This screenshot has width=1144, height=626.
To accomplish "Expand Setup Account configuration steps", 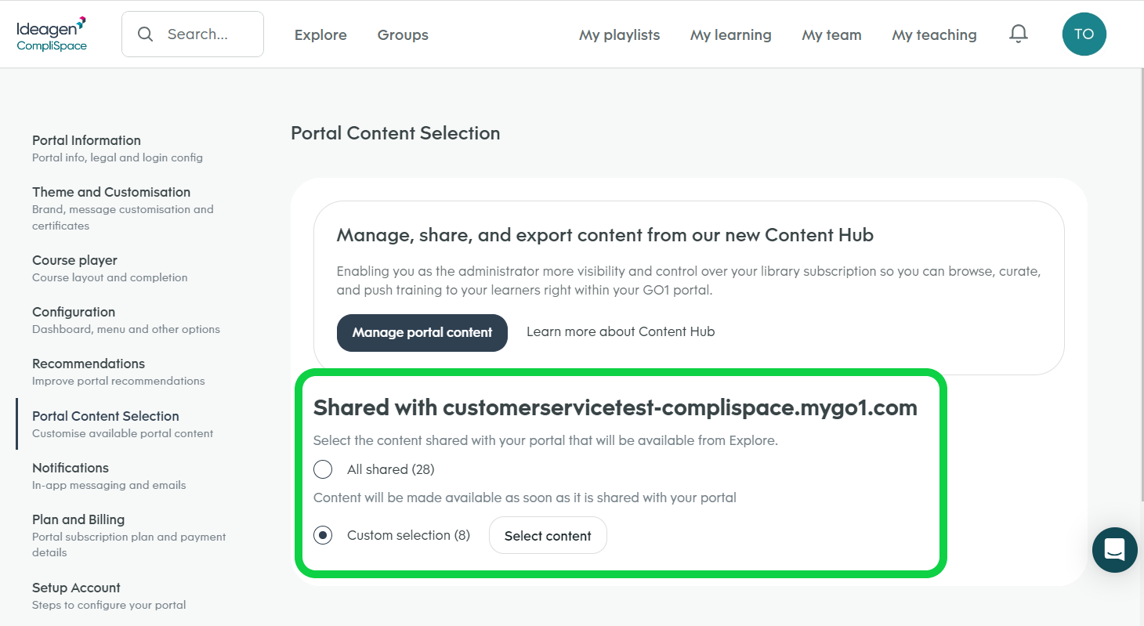I will coord(76,587).
